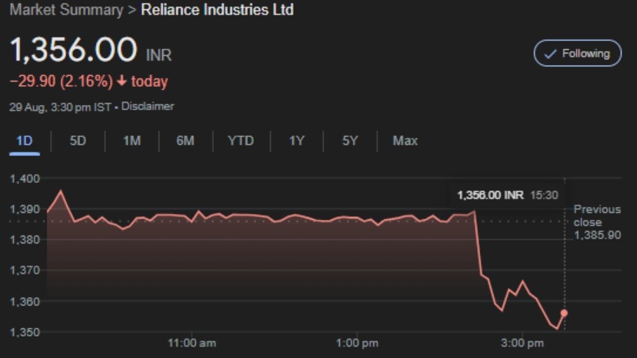The image size is (637, 358).
Task: Show the 6M chart range
Action: click(x=185, y=141)
